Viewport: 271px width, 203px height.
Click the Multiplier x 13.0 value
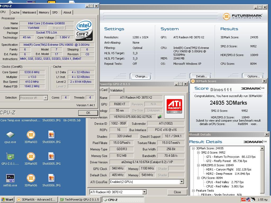tap(32, 77)
